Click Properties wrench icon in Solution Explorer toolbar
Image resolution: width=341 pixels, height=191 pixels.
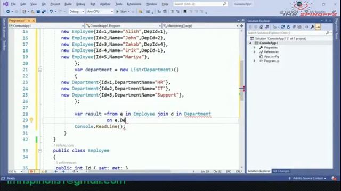313,27
